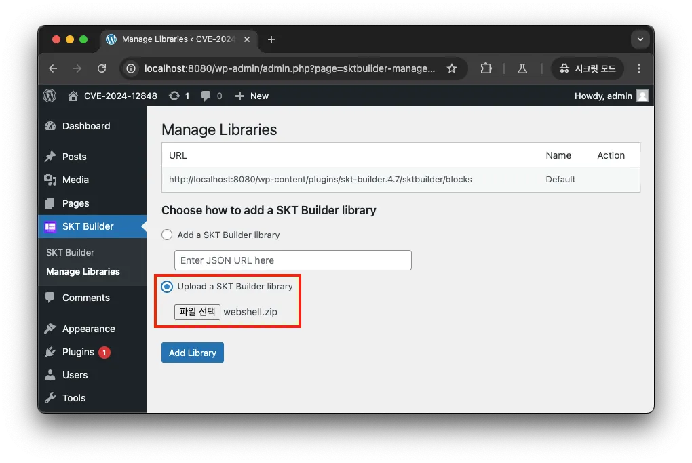Click the Posts pushpin icon
The height and width of the screenshot is (463, 692).
50,157
